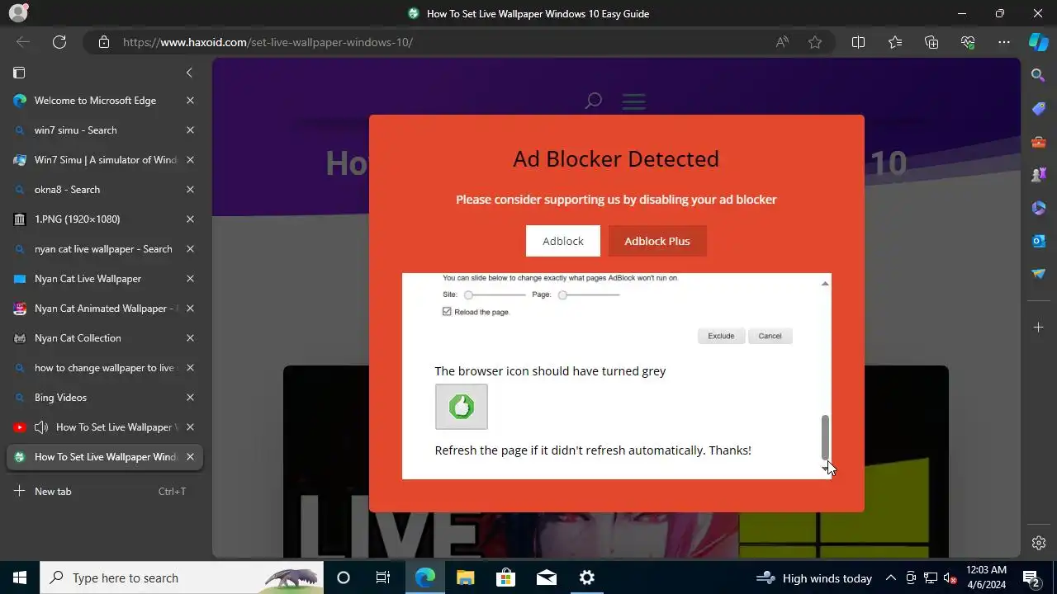The width and height of the screenshot is (1057, 594).
Task: Open the website hamburger menu
Action: [634, 101]
